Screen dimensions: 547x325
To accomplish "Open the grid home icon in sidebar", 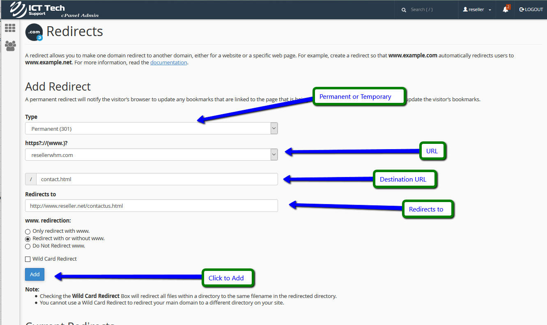I will click(10, 28).
